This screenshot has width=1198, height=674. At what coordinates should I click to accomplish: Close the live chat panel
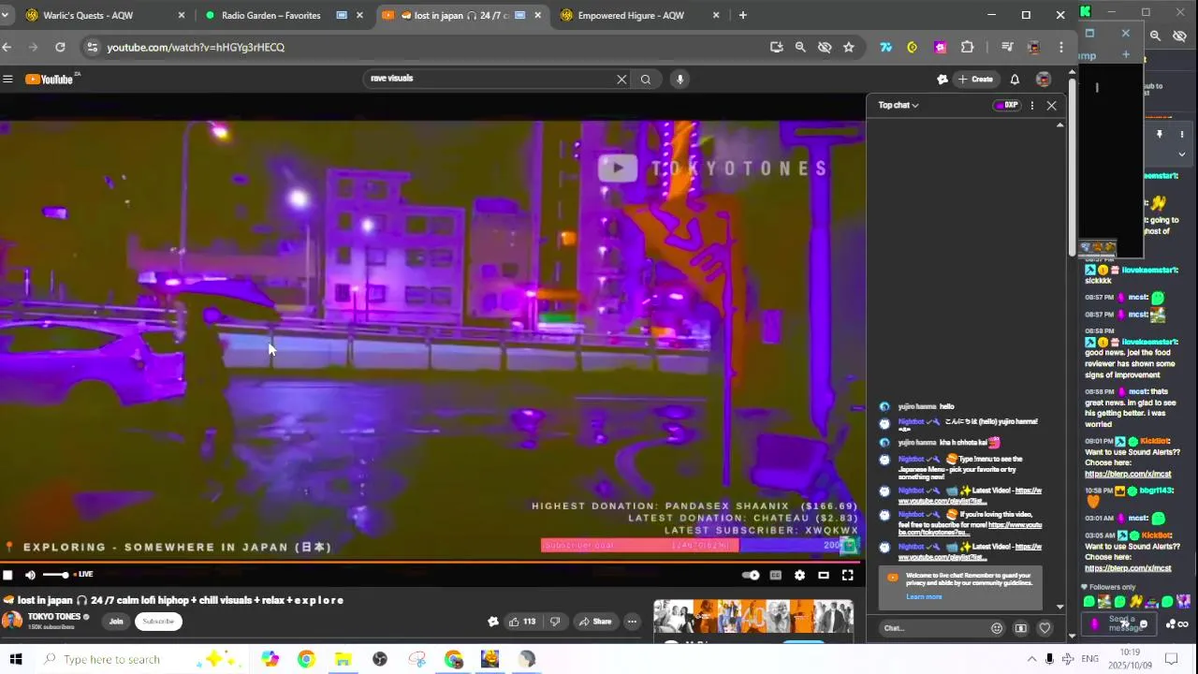[x=1052, y=106]
